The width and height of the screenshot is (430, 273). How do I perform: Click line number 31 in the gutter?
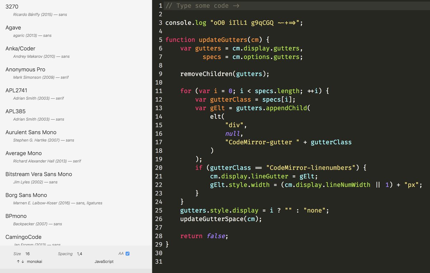pyautogui.click(x=159, y=262)
